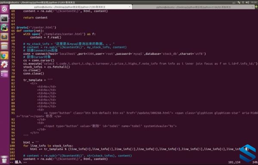The image size is (258, 165).
Task: Open the network connections indicator
Action: pyautogui.click(x=239, y=3)
